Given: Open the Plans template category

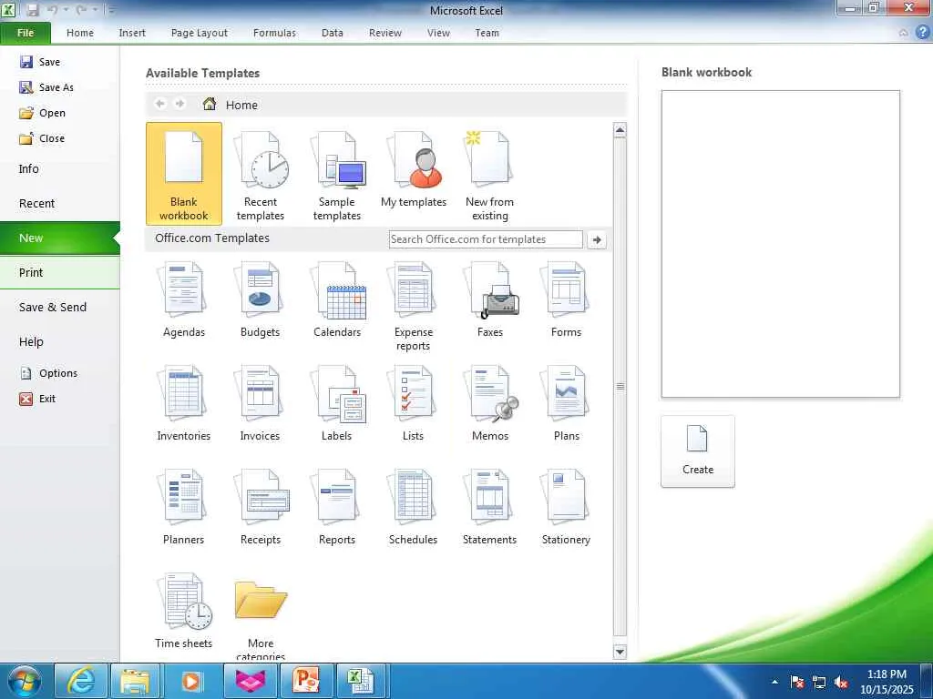Looking at the screenshot, I should click(566, 403).
